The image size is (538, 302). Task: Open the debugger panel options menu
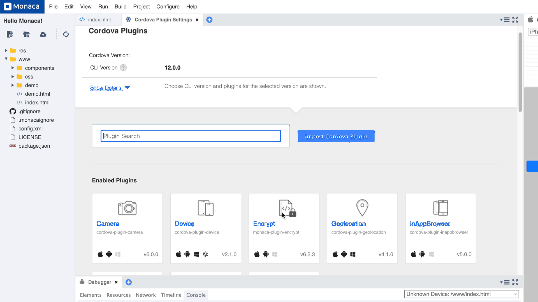click(x=505, y=282)
